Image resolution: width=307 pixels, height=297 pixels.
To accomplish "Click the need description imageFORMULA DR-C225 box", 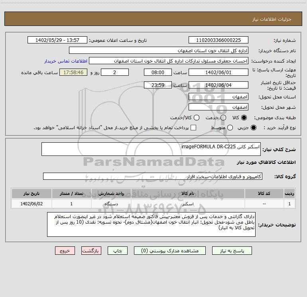I will (x=151, y=149).
